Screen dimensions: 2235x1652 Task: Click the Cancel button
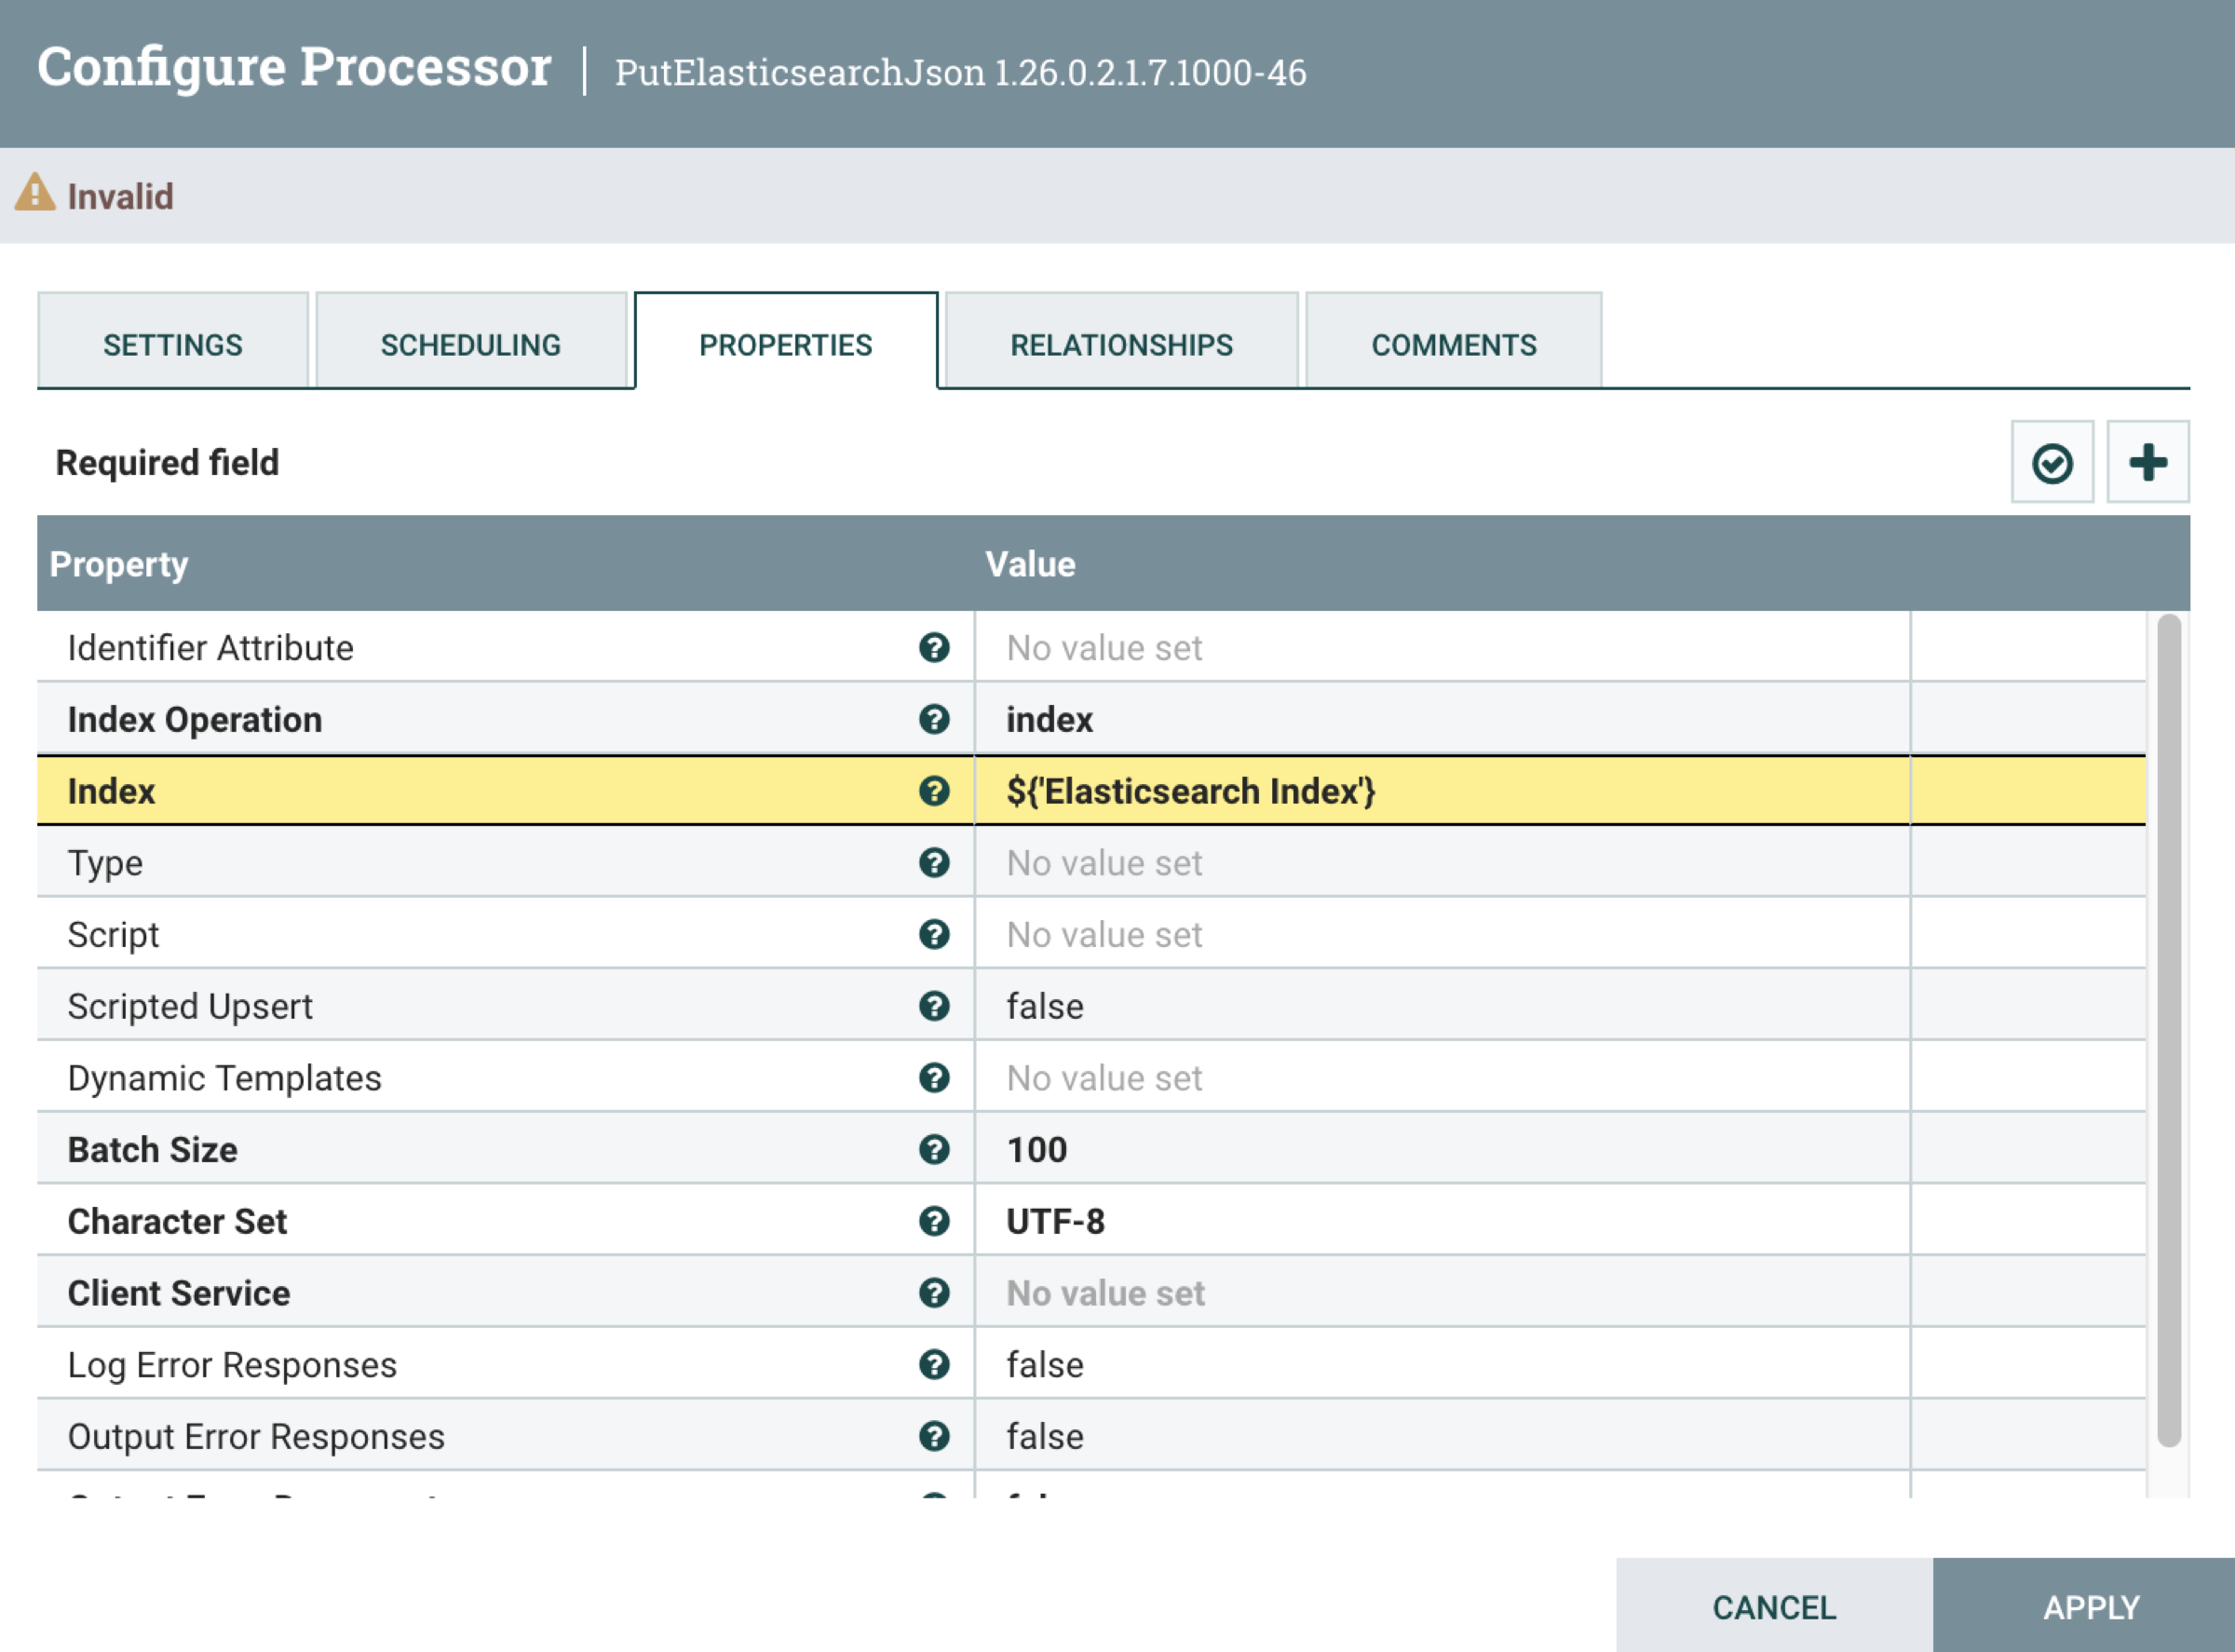1773,1607
